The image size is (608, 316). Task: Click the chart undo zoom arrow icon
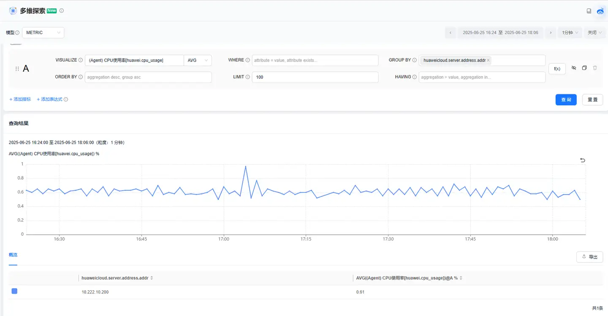[583, 160]
